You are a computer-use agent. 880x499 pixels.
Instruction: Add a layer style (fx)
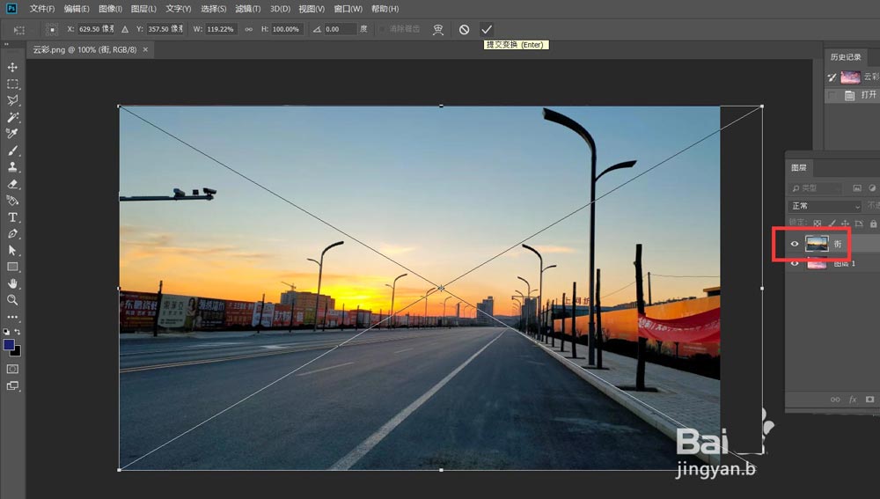coord(853,400)
